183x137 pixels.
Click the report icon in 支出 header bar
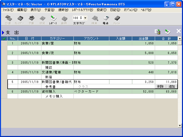pyautogui.click(x=168, y=31)
